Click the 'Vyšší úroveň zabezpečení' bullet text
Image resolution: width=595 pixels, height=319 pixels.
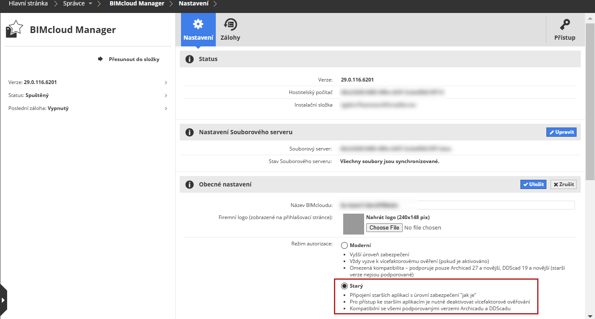coord(379,255)
